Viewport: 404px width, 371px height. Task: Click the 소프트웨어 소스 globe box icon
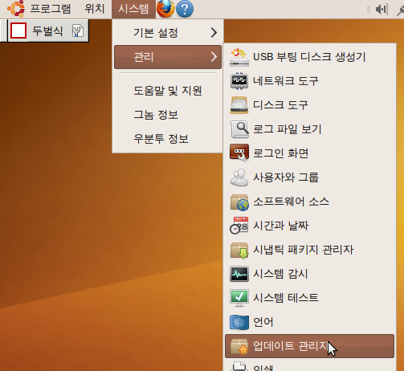pos(239,202)
